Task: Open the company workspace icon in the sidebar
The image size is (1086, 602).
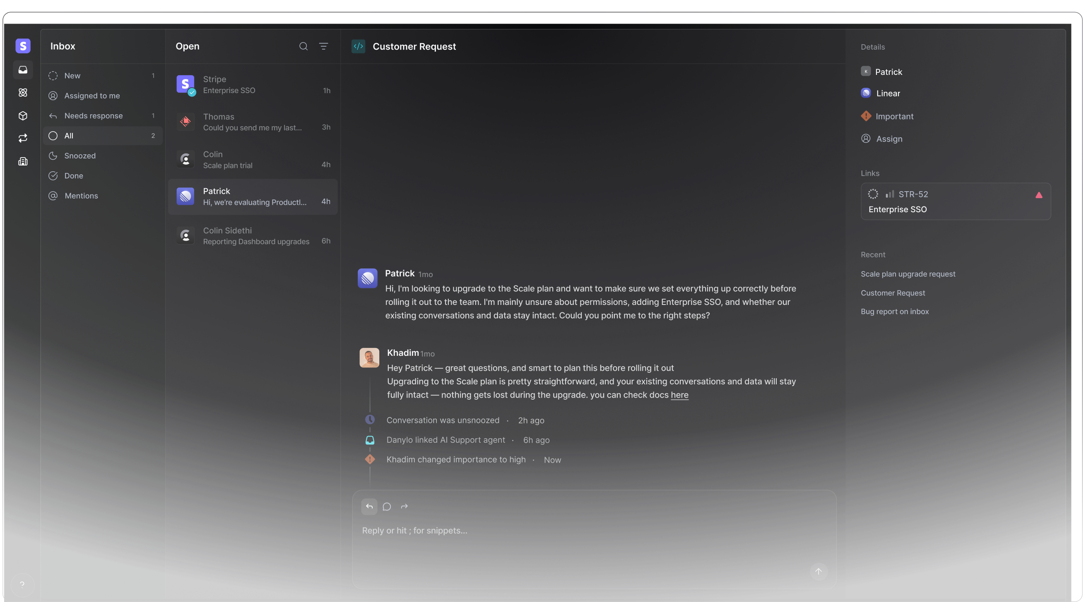Action: coord(23,162)
